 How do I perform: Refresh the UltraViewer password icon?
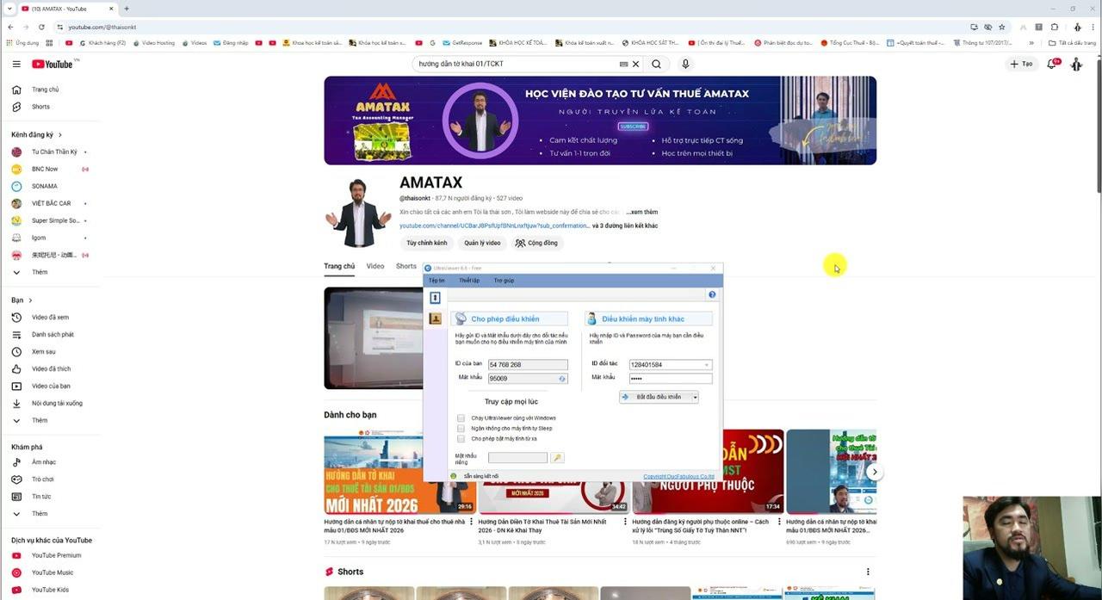562,379
